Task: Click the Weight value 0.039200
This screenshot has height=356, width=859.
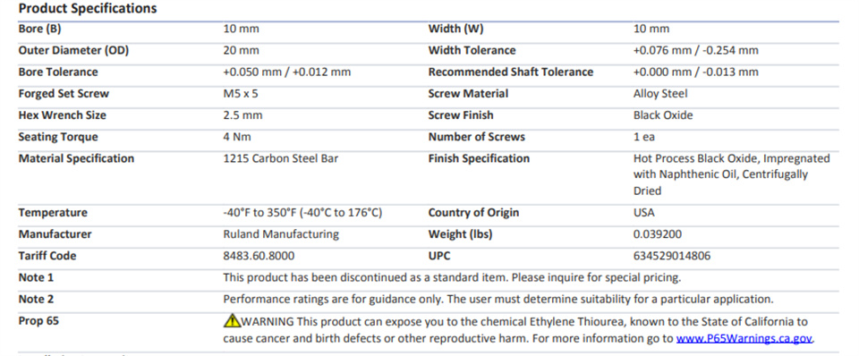Action: tap(658, 234)
